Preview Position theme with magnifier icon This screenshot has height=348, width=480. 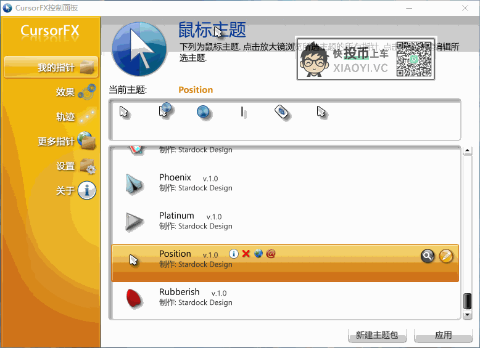428,256
